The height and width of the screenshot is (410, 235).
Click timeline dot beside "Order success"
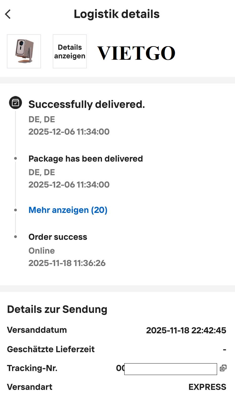(16, 237)
